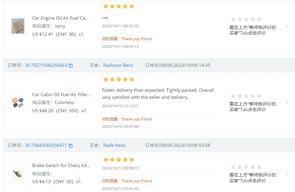Open Brake Switch for Chery product thumbnail
The width and height of the screenshot is (295, 192).
[18, 174]
